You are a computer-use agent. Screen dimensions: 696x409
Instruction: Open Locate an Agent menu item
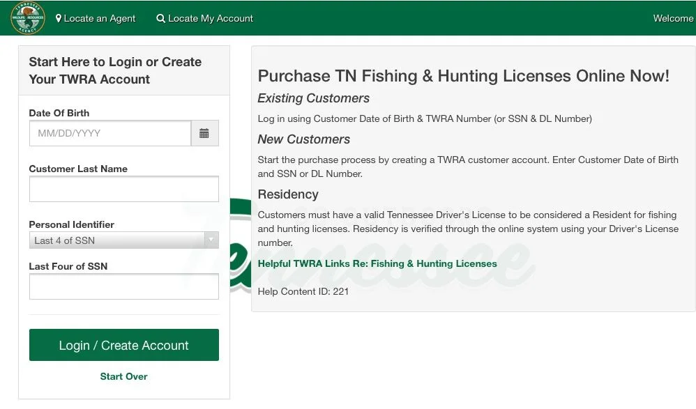(96, 19)
